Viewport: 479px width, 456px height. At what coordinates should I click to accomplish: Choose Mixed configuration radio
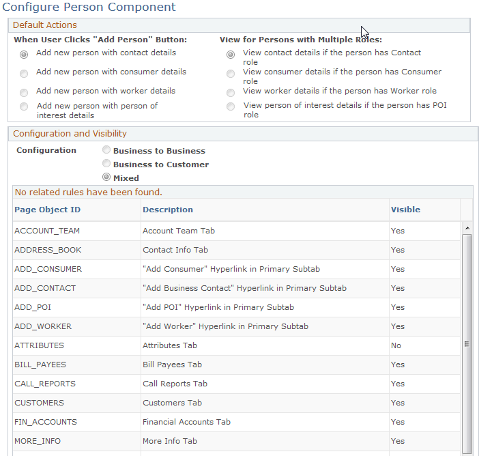click(106, 177)
